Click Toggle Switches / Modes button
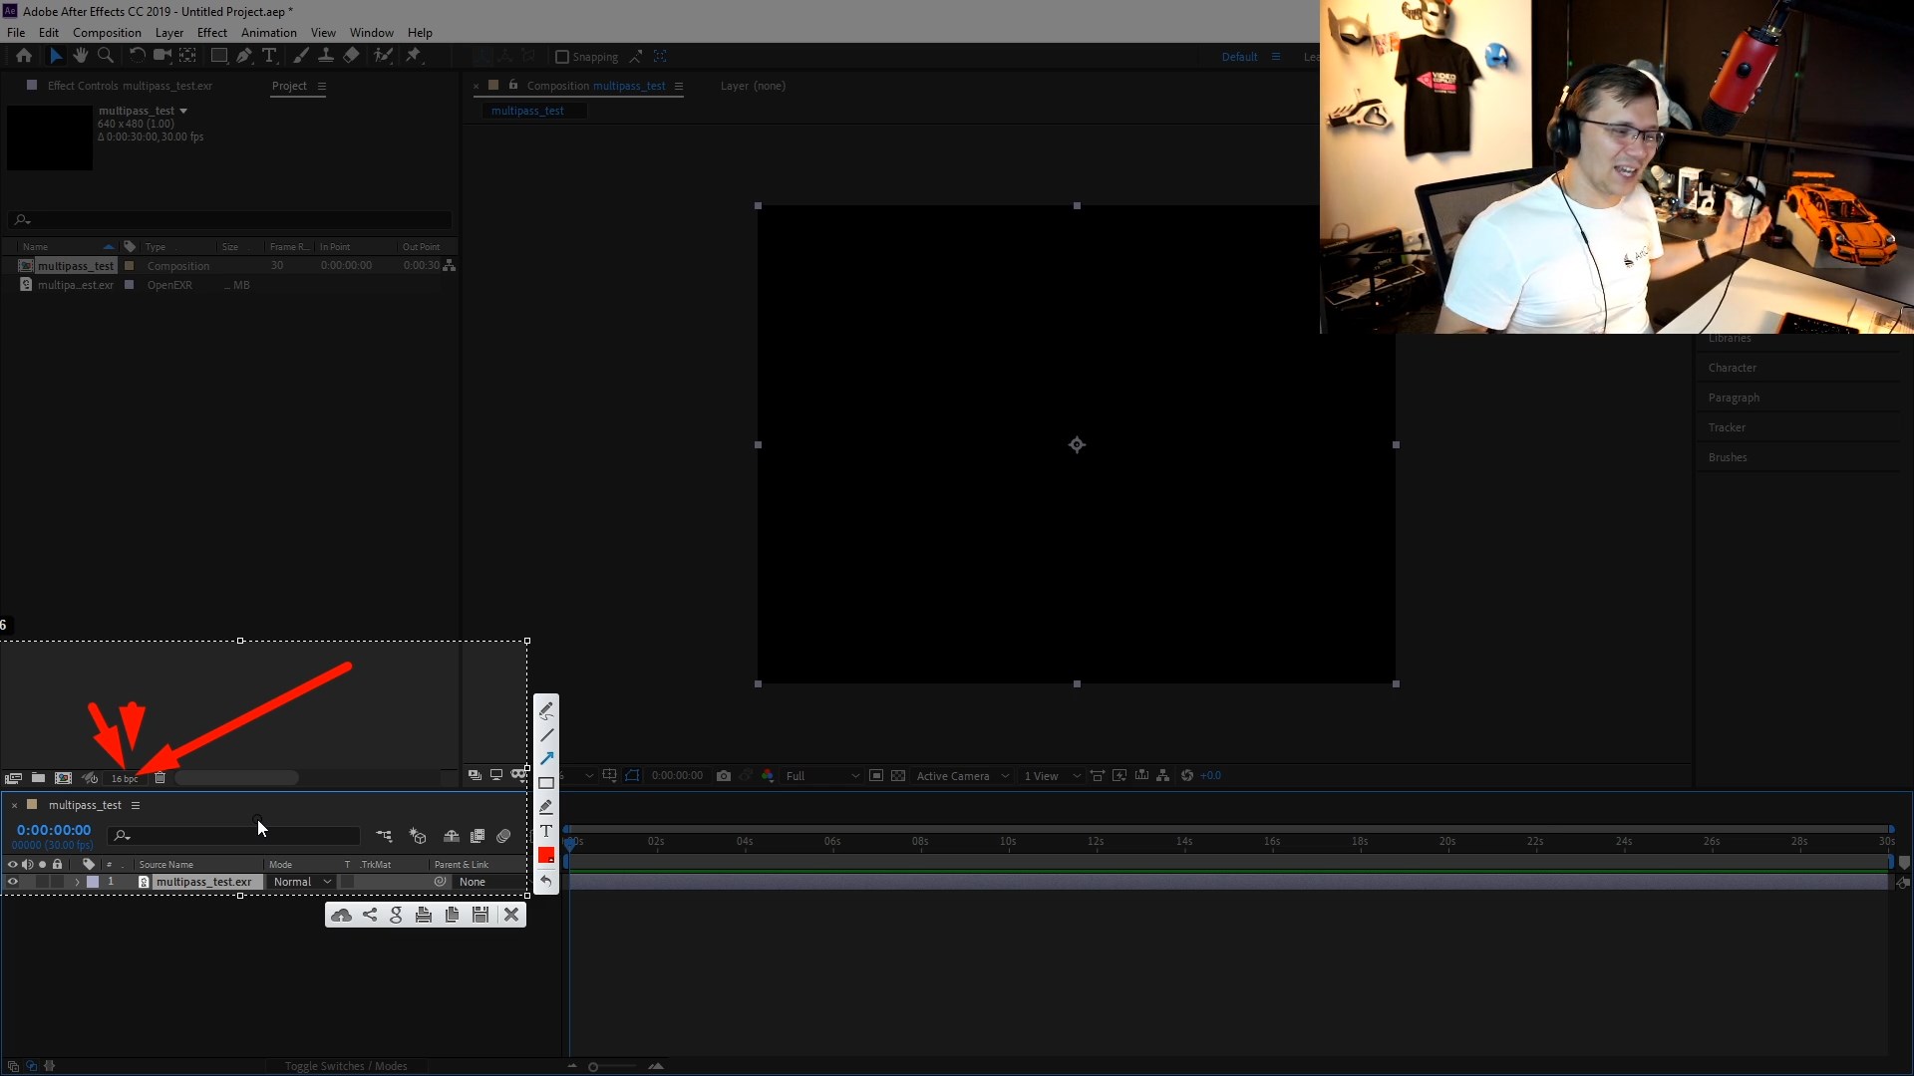This screenshot has height=1076, width=1914. click(x=346, y=1066)
